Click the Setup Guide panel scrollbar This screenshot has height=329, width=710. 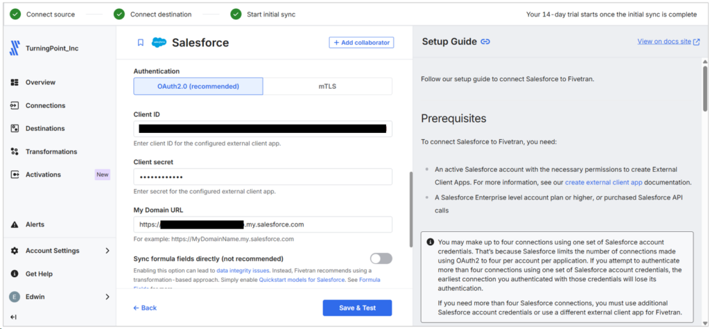(x=704, y=88)
